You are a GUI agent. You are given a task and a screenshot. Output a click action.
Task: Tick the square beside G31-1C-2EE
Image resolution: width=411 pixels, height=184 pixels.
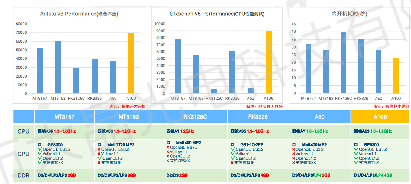pyautogui.click(x=232, y=145)
